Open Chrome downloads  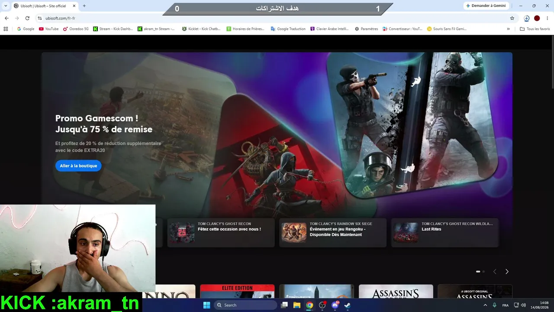[x=526, y=18]
